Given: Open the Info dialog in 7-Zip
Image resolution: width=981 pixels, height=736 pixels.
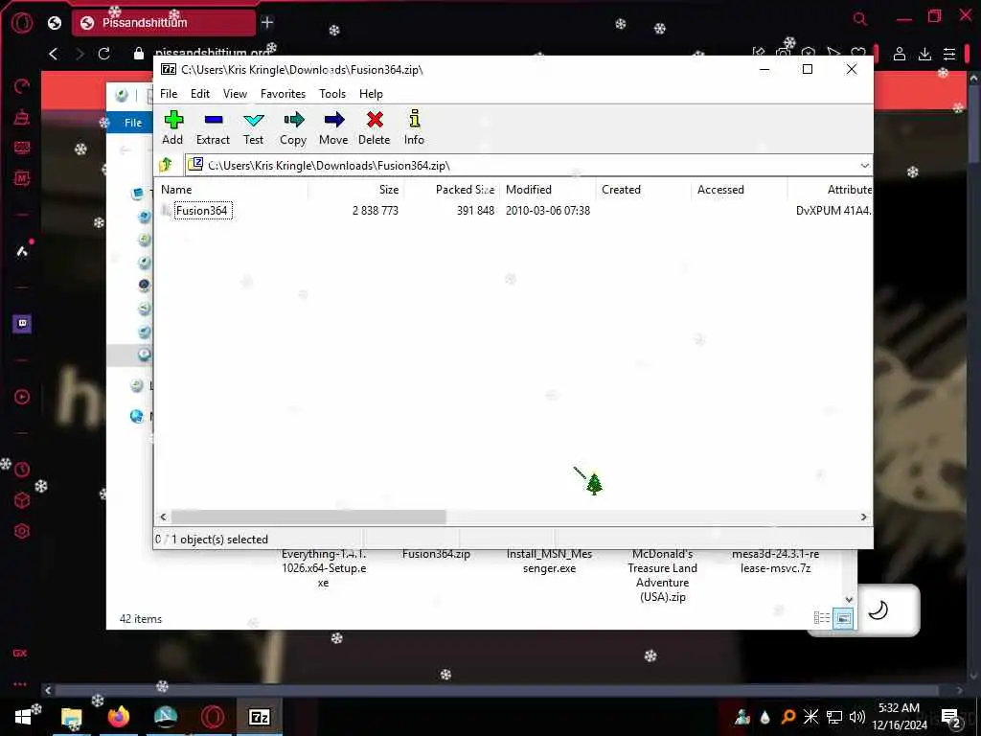Looking at the screenshot, I should [x=414, y=127].
